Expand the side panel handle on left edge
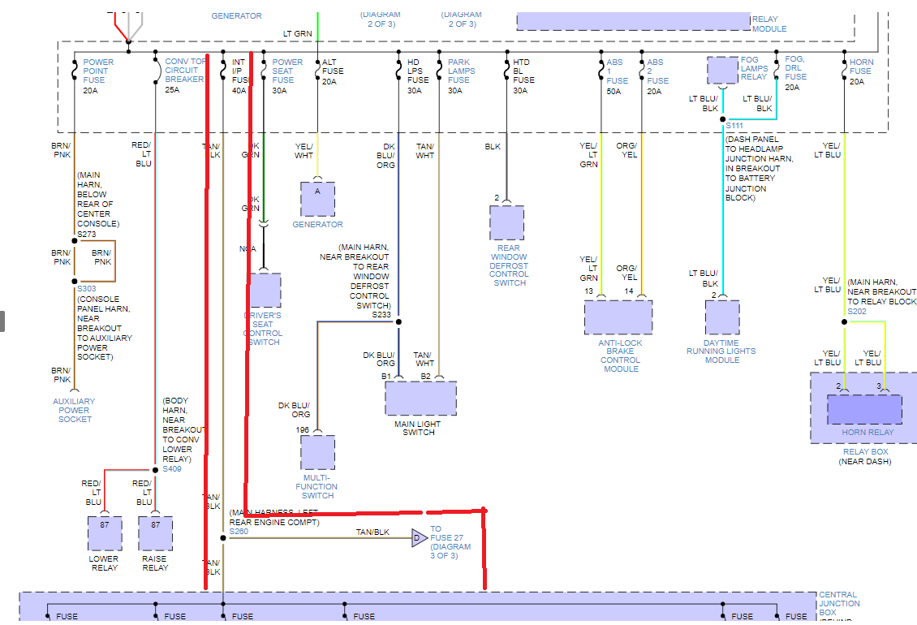This screenshot has height=625, width=917. click(x=2, y=321)
